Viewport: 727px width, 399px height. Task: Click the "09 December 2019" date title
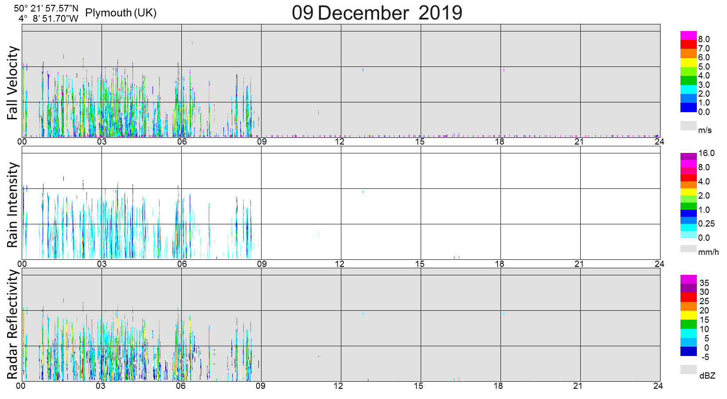(x=377, y=13)
